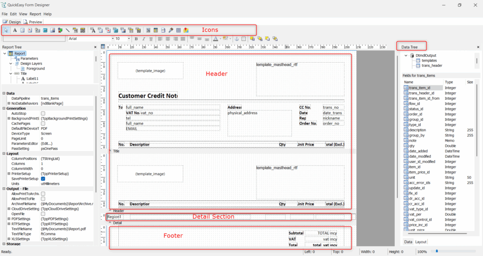Click the Underline formatting icon
The height and width of the screenshot is (256, 483).
tap(150, 39)
